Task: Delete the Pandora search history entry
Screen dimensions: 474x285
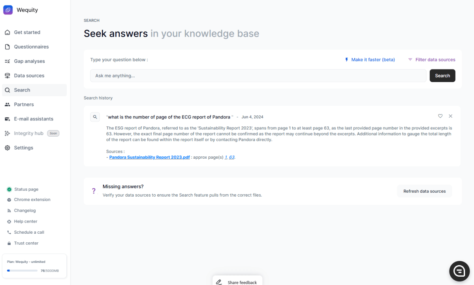Action: (451, 116)
